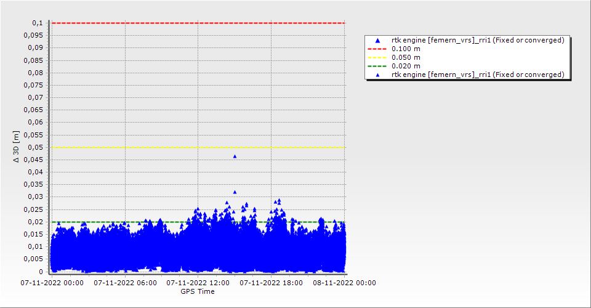
Task: Click the first rtk engine legend text
Action: (x=478, y=40)
